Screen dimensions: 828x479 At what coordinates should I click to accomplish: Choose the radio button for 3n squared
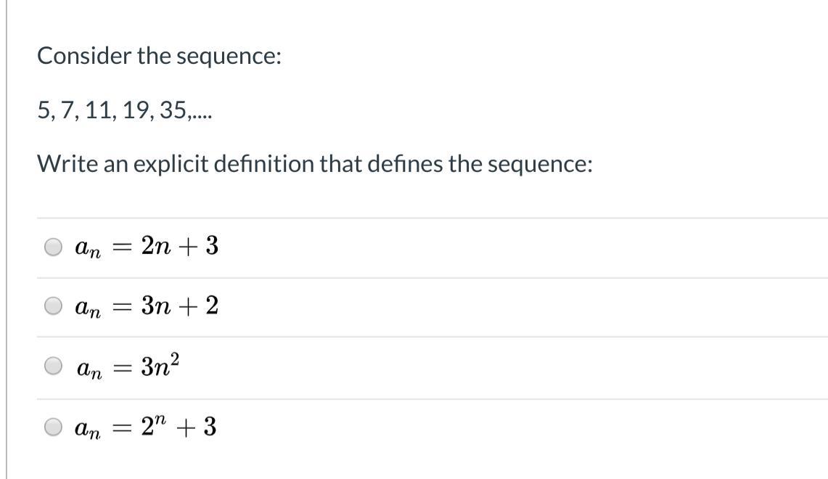[54, 367]
